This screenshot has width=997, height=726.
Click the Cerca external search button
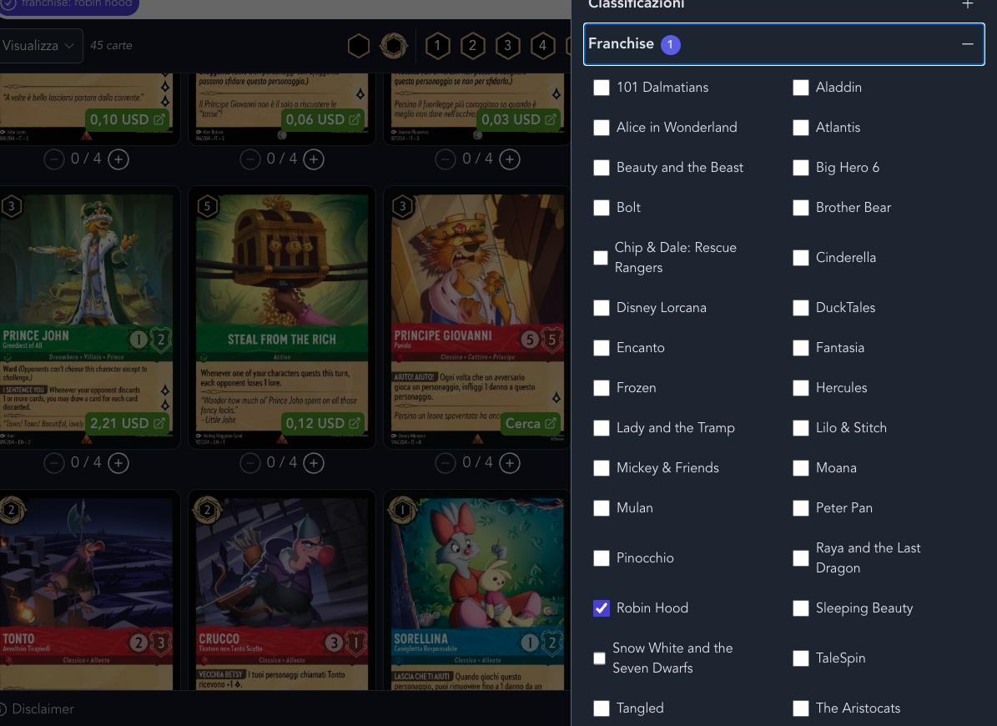531,423
